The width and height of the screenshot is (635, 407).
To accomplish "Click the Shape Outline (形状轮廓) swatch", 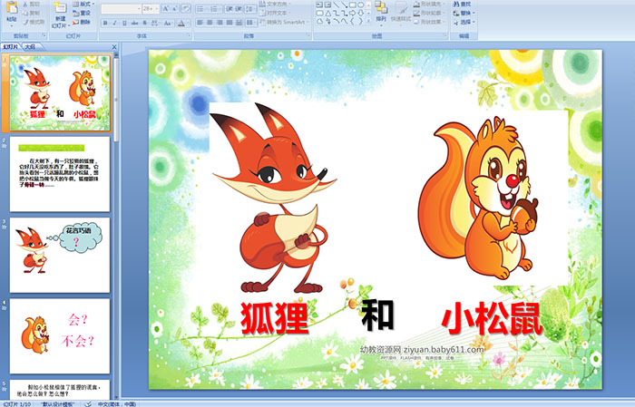I will pos(416,13).
